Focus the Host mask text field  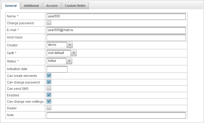[x=116, y=37]
